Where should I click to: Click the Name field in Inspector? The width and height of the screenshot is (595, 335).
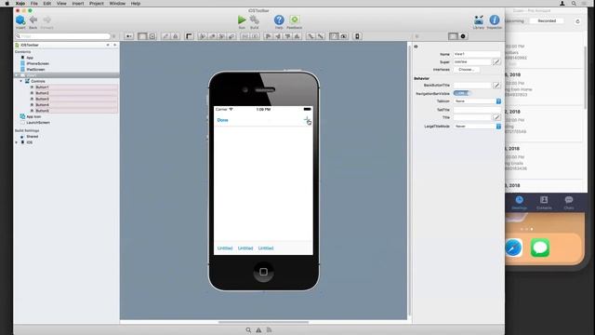[477, 54]
